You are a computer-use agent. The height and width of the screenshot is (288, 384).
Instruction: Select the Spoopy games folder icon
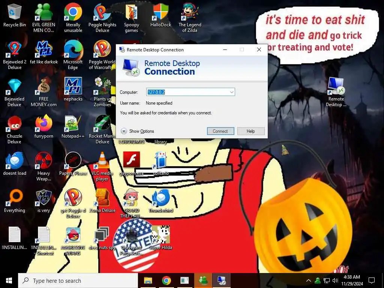132,18
